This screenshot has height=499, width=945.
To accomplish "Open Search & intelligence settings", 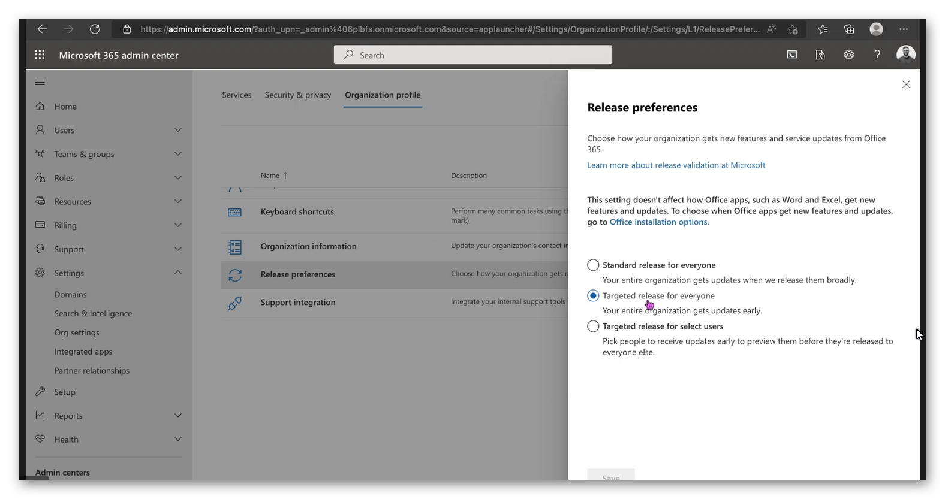I will pyautogui.click(x=93, y=313).
